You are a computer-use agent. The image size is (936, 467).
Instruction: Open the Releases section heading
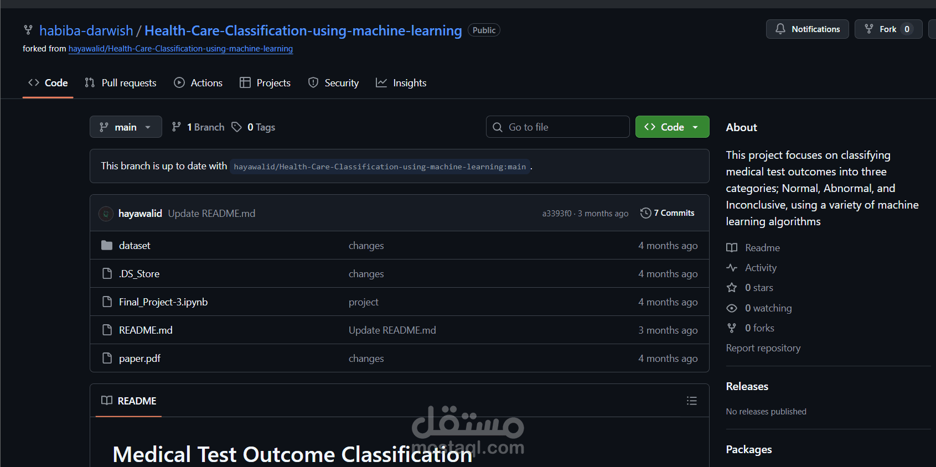747,386
